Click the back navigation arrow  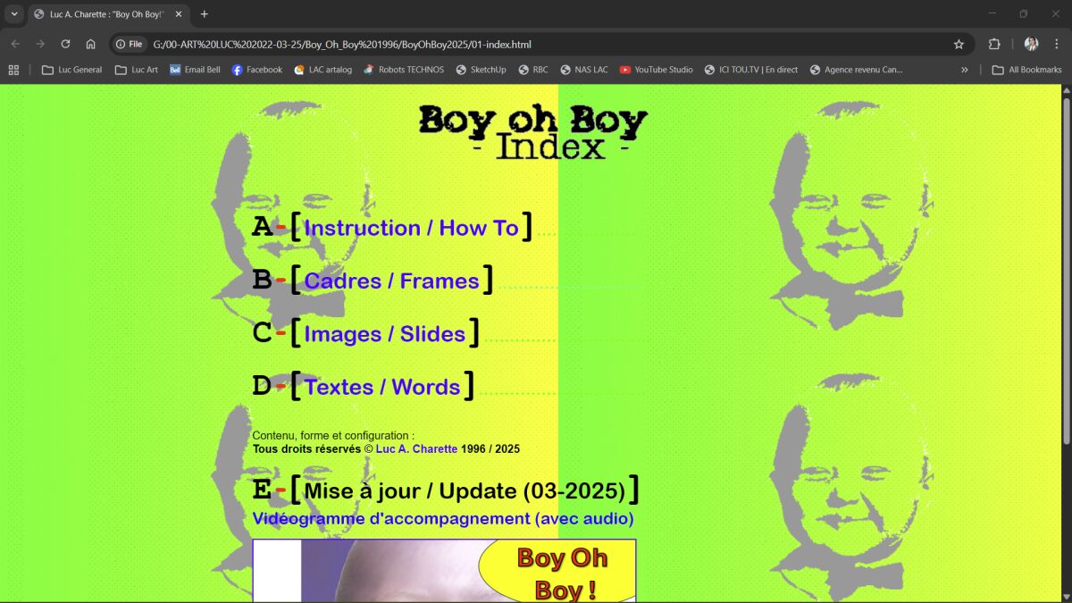14,43
